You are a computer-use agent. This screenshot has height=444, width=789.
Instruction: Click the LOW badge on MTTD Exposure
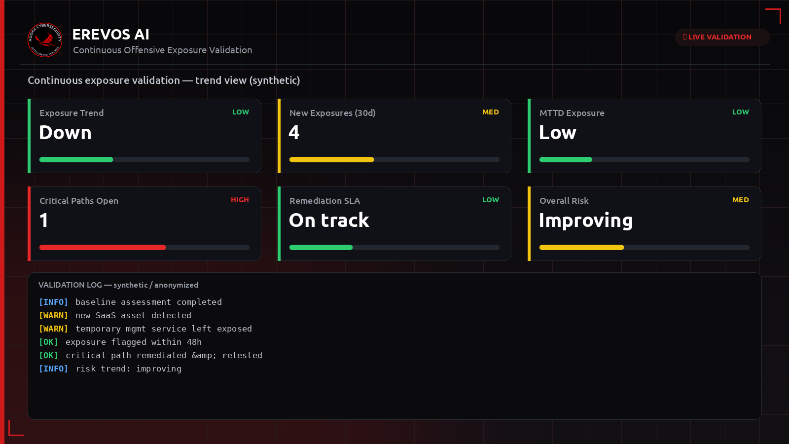[x=741, y=112]
